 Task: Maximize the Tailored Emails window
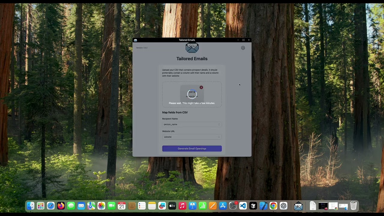click(x=243, y=40)
